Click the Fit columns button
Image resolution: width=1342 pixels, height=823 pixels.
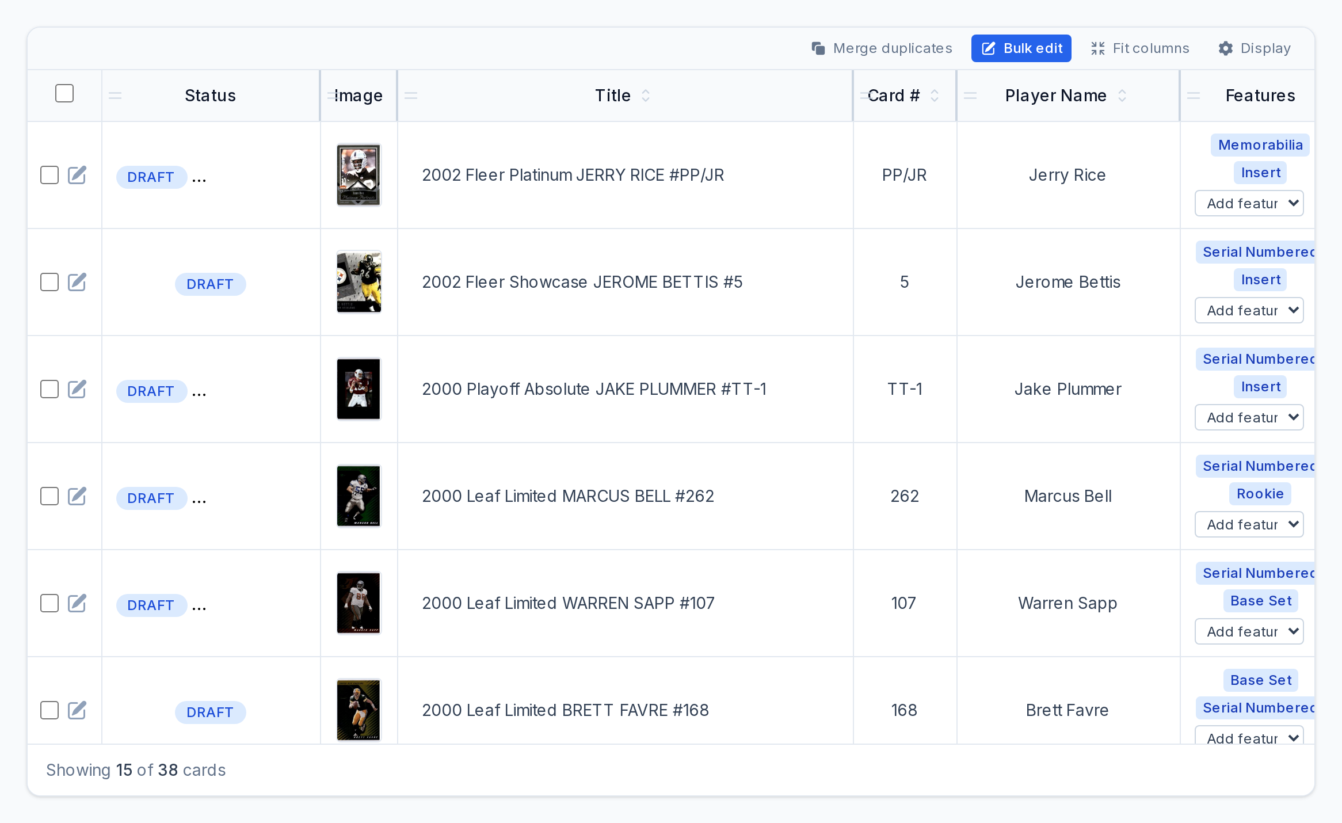pyautogui.click(x=1140, y=48)
